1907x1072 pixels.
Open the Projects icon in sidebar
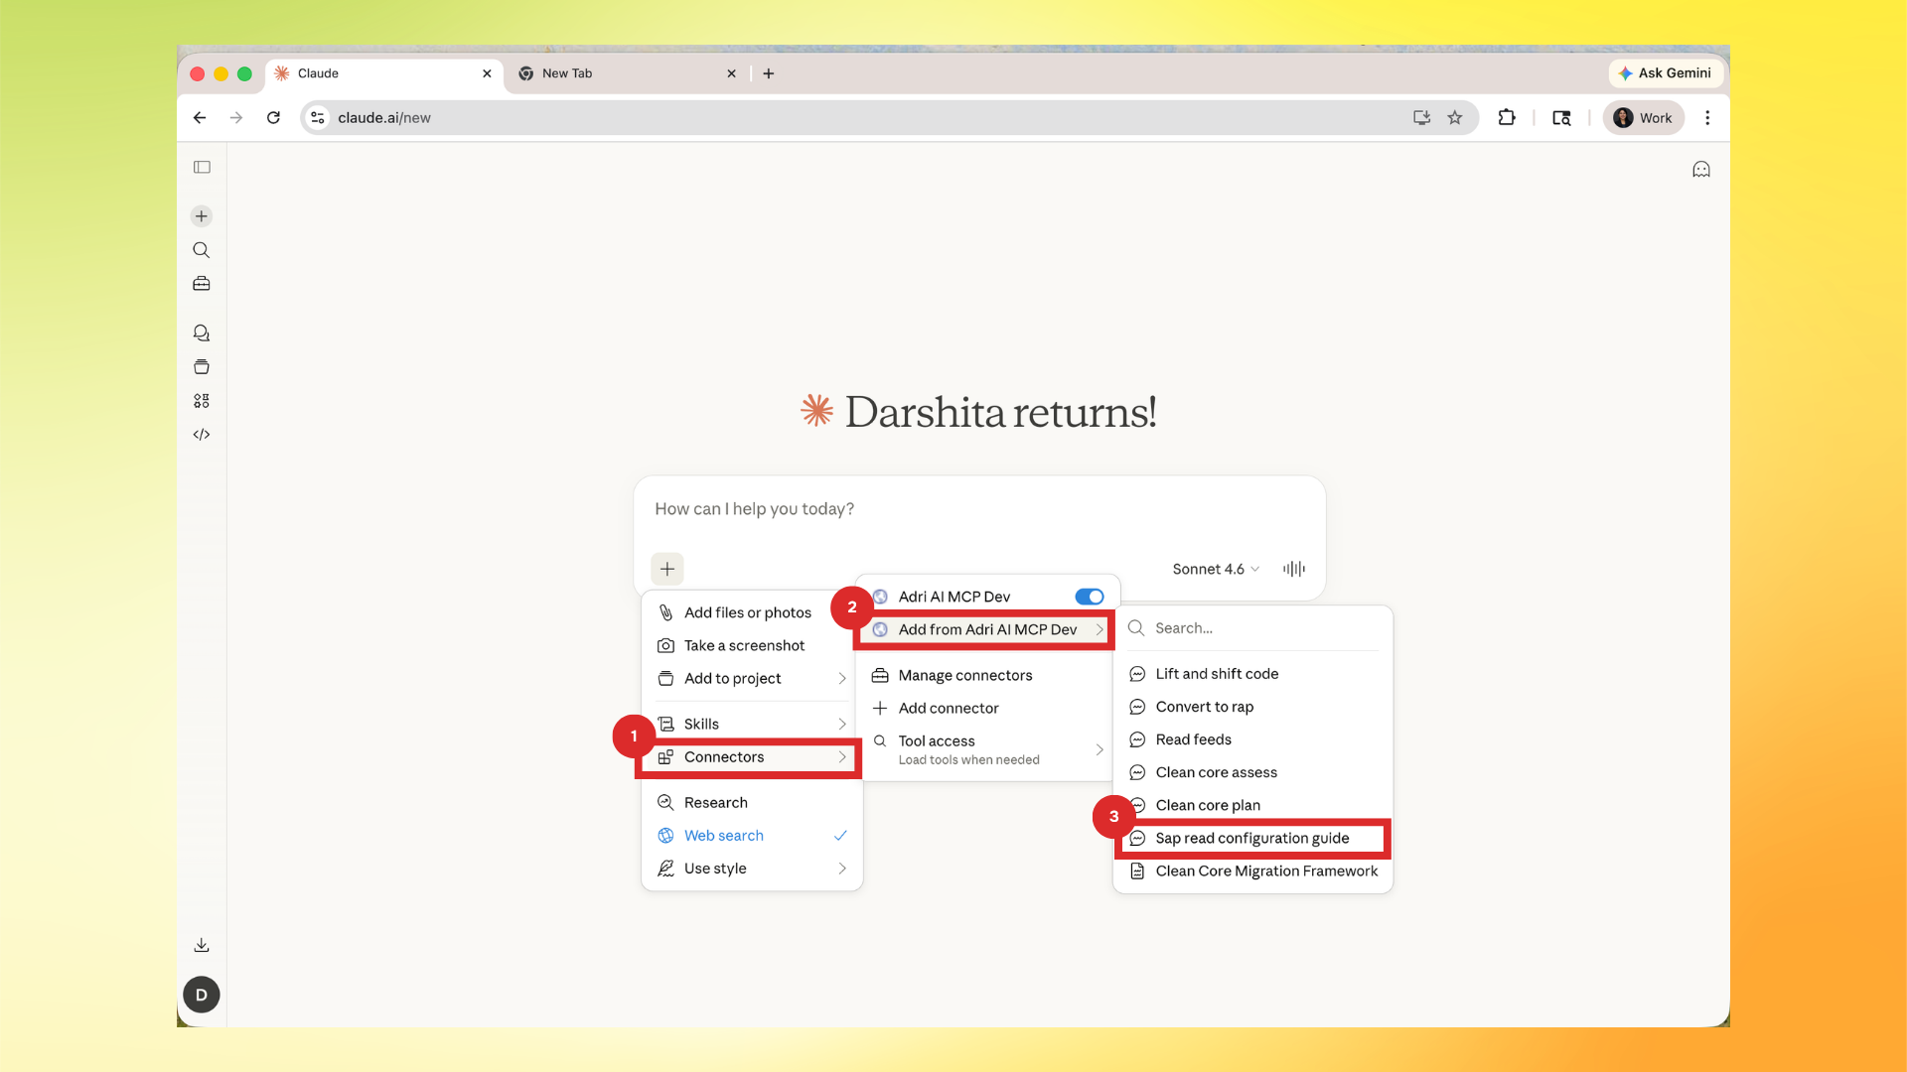(x=202, y=367)
